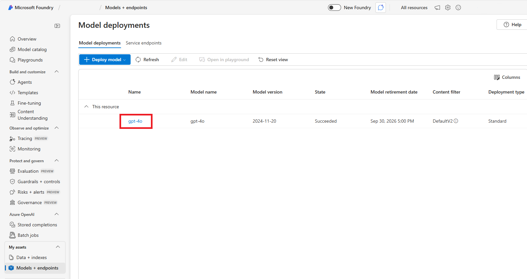The width and height of the screenshot is (527, 279).
Task: Collapse the sidebar with the panel icon
Action: (x=57, y=26)
